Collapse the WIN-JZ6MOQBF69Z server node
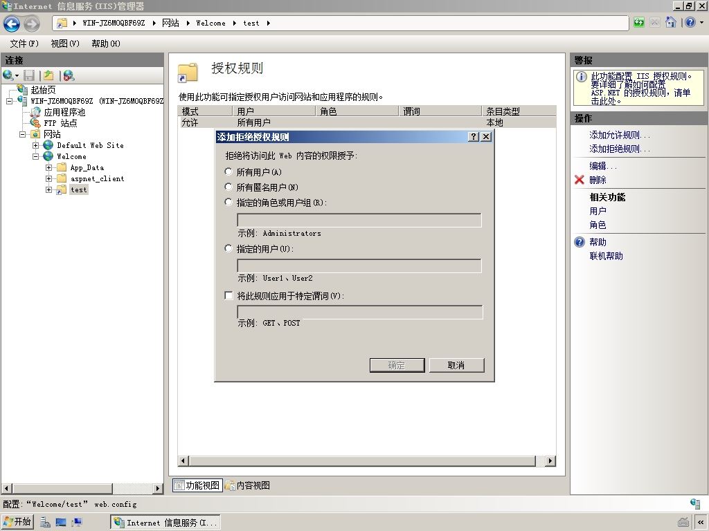709x531 pixels. (9, 101)
